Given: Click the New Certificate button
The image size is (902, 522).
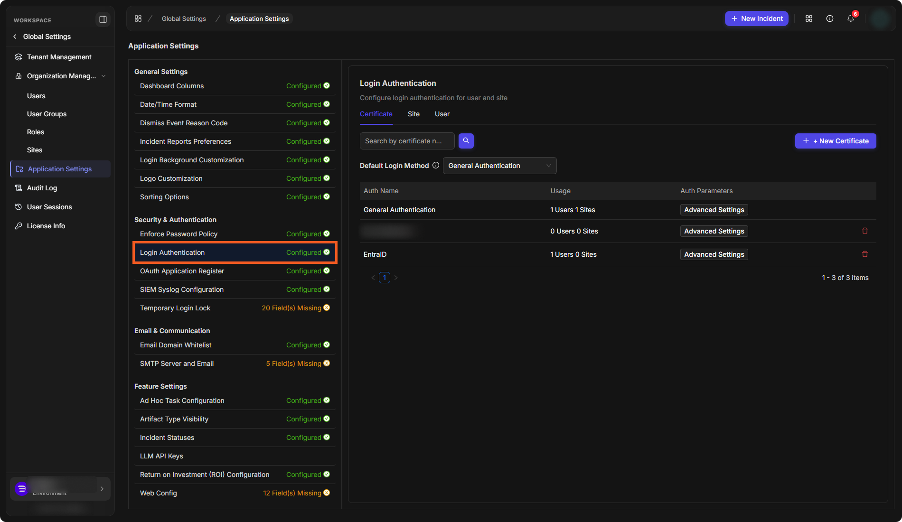Looking at the screenshot, I should [x=836, y=141].
